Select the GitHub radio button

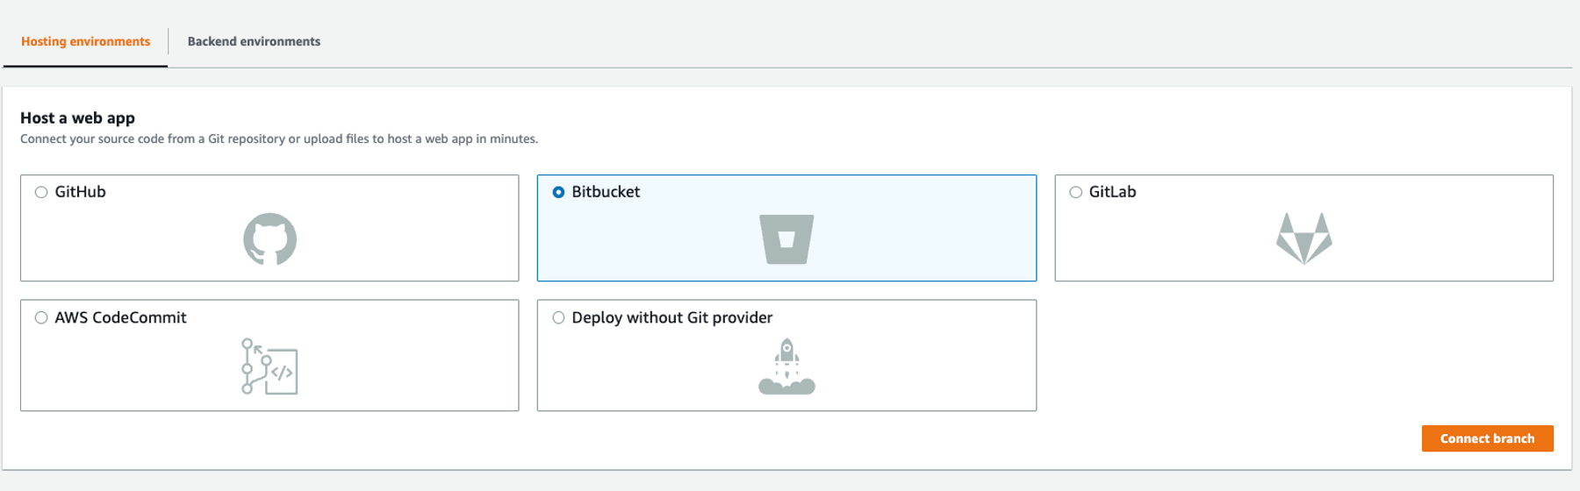[41, 192]
